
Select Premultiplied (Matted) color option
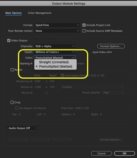55,66
